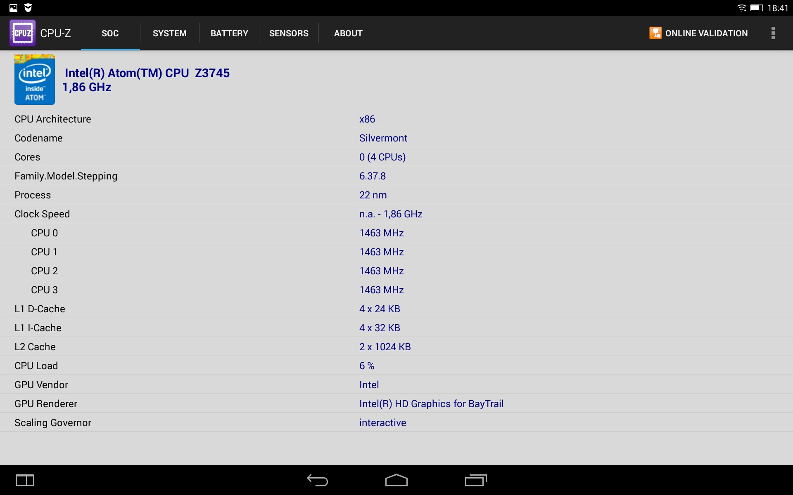
Task: Select the Intel GPU vendor value
Action: pyautogui.click(x=369, y=385)
